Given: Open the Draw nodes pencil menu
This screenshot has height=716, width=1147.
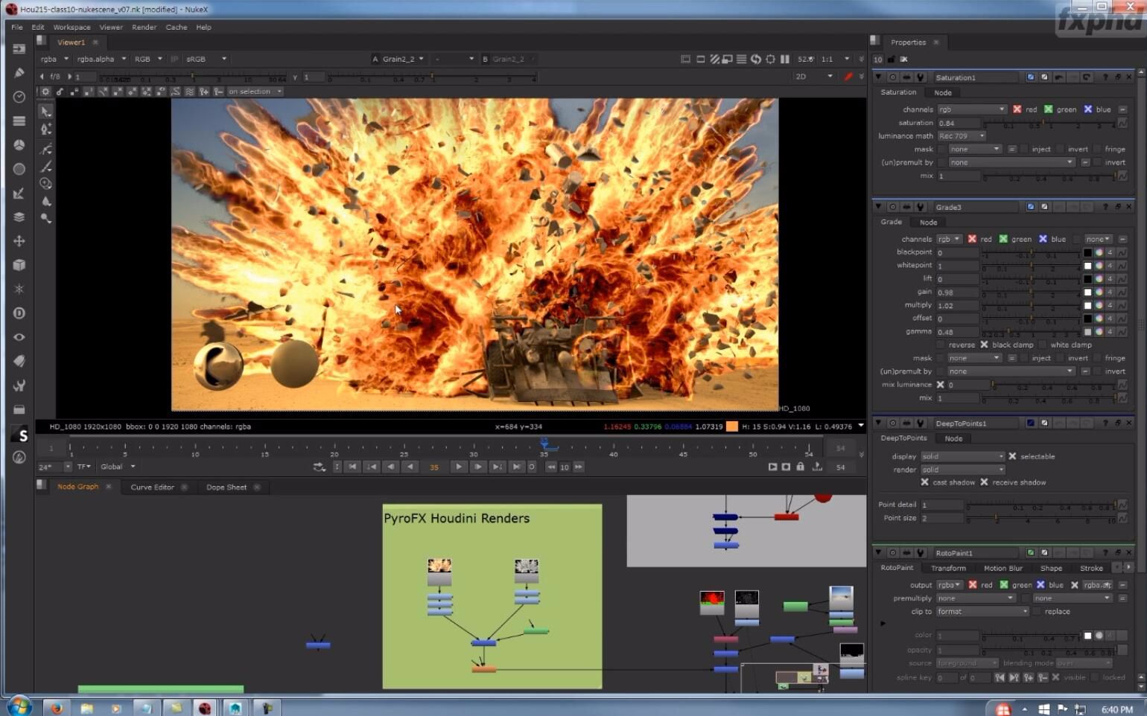Looking at the screenshot, I should pyautogui.click(x=19, y=72).
